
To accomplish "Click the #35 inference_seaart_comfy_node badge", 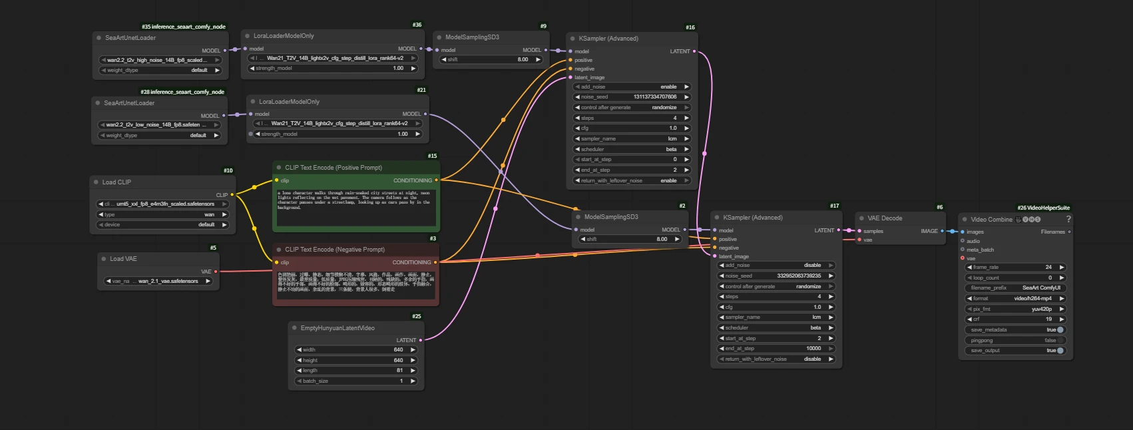I will [183, 27].
